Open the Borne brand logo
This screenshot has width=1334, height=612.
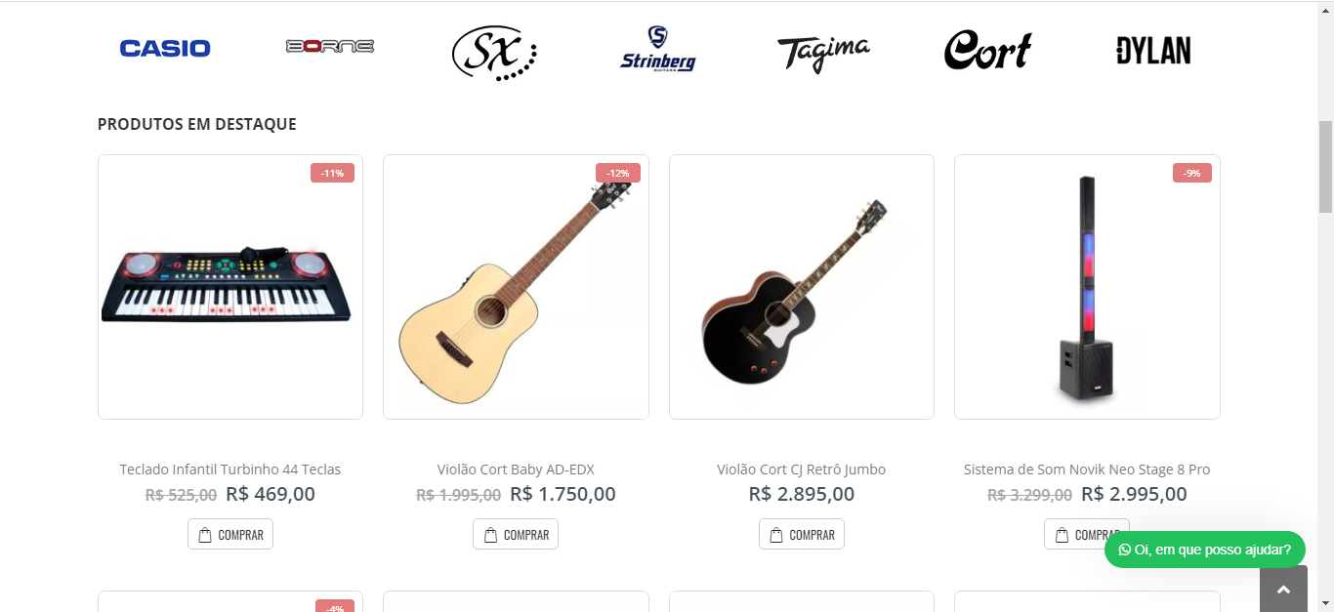coord(329,46)
